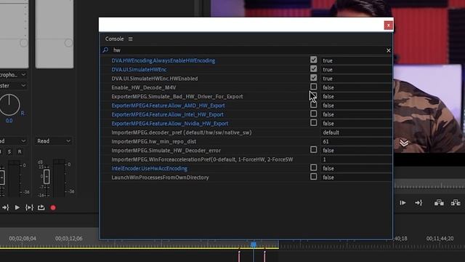Click LaunchWinProcessesFromOwnDirectory label
465x262 pixels.
tap(160, 178)
